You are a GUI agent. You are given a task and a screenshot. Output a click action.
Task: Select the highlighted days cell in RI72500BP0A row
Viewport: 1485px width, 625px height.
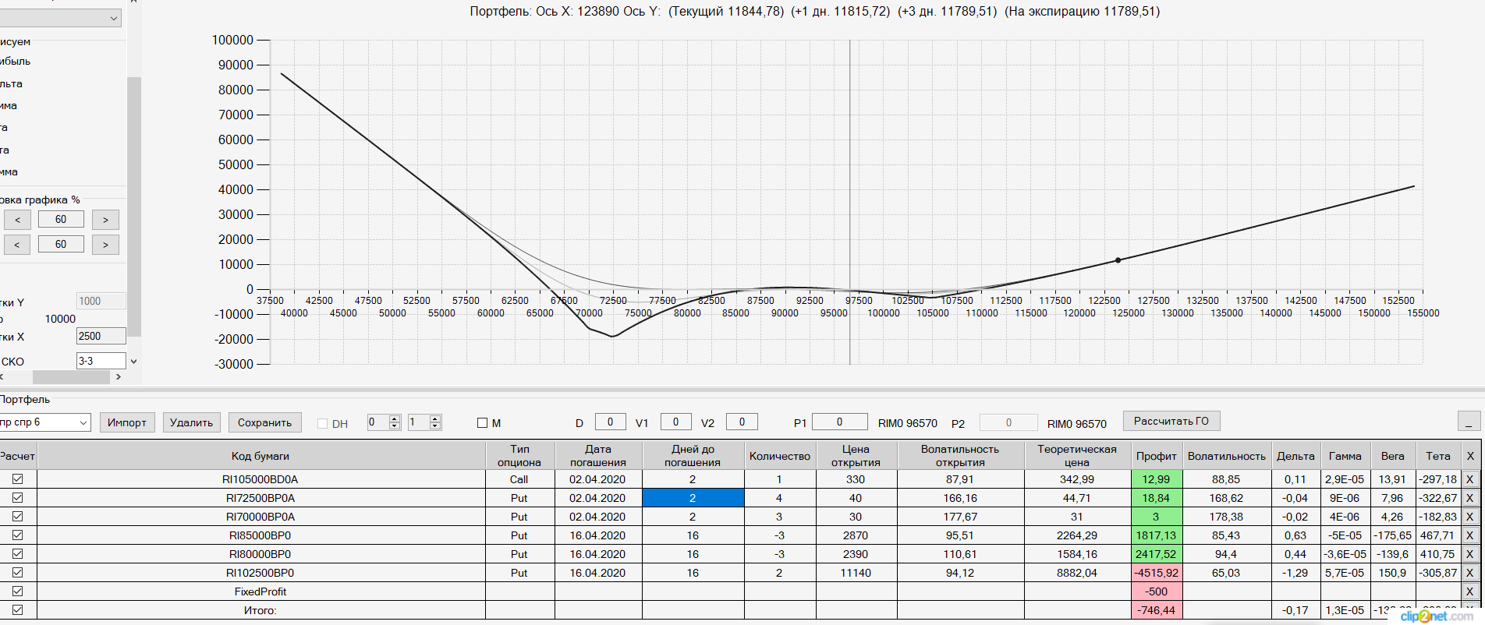(x=693, y=498)
